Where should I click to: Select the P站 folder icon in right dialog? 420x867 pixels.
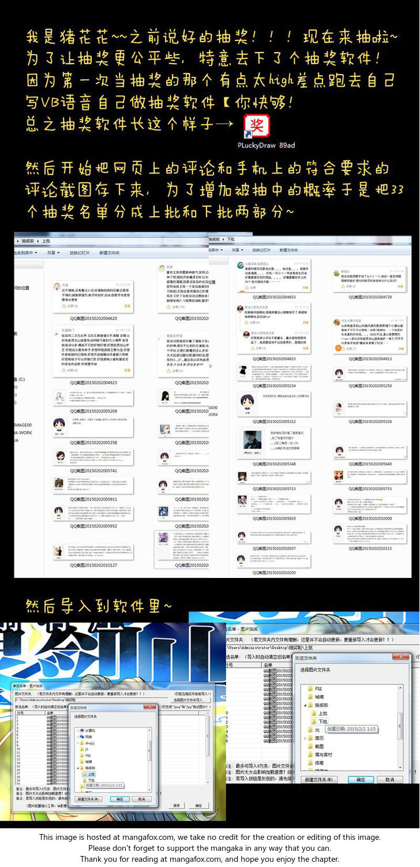point(310,689)
